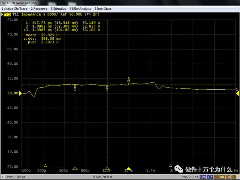The image size is (240, 180).
Task: Click the right reference level arrow indicator
Action: point(238,93)
